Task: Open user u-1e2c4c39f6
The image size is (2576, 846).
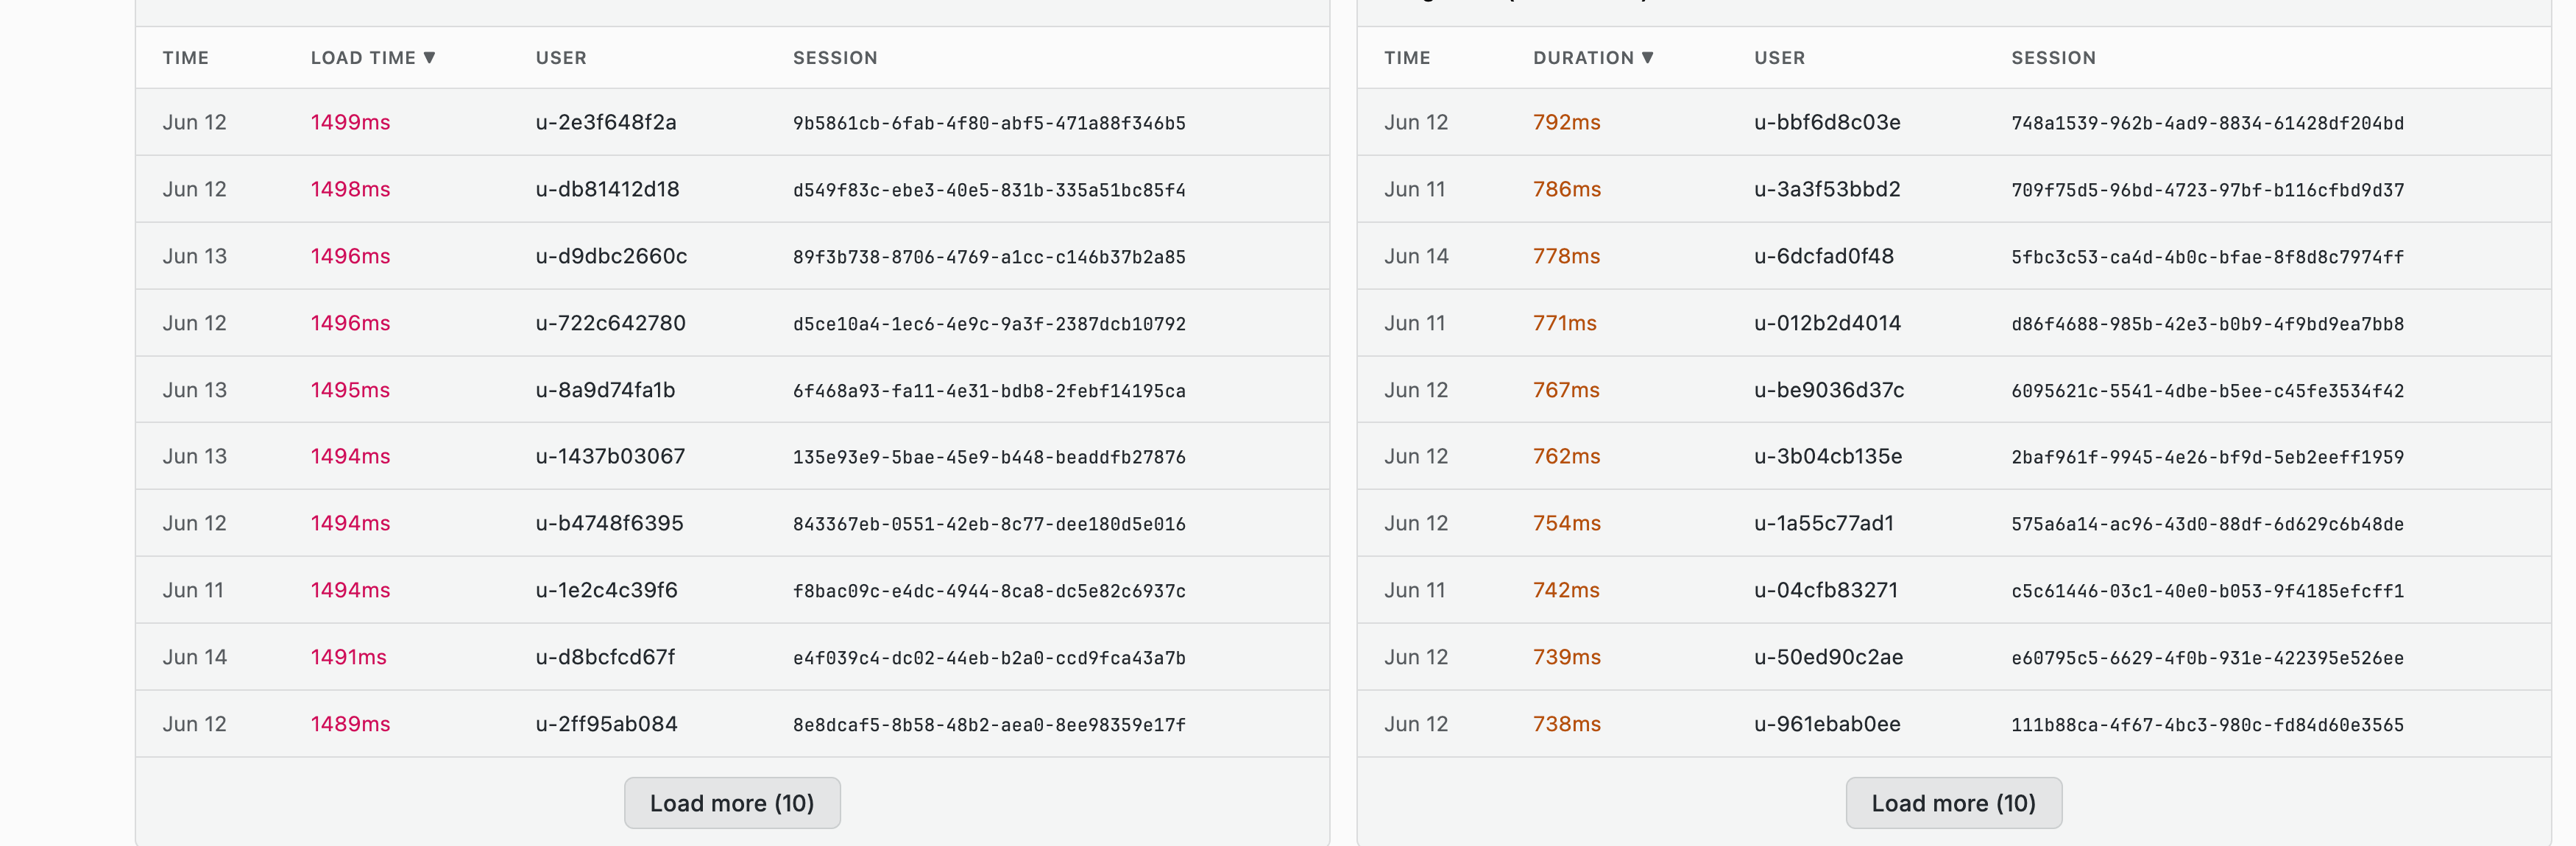Action: click(606, 590)
